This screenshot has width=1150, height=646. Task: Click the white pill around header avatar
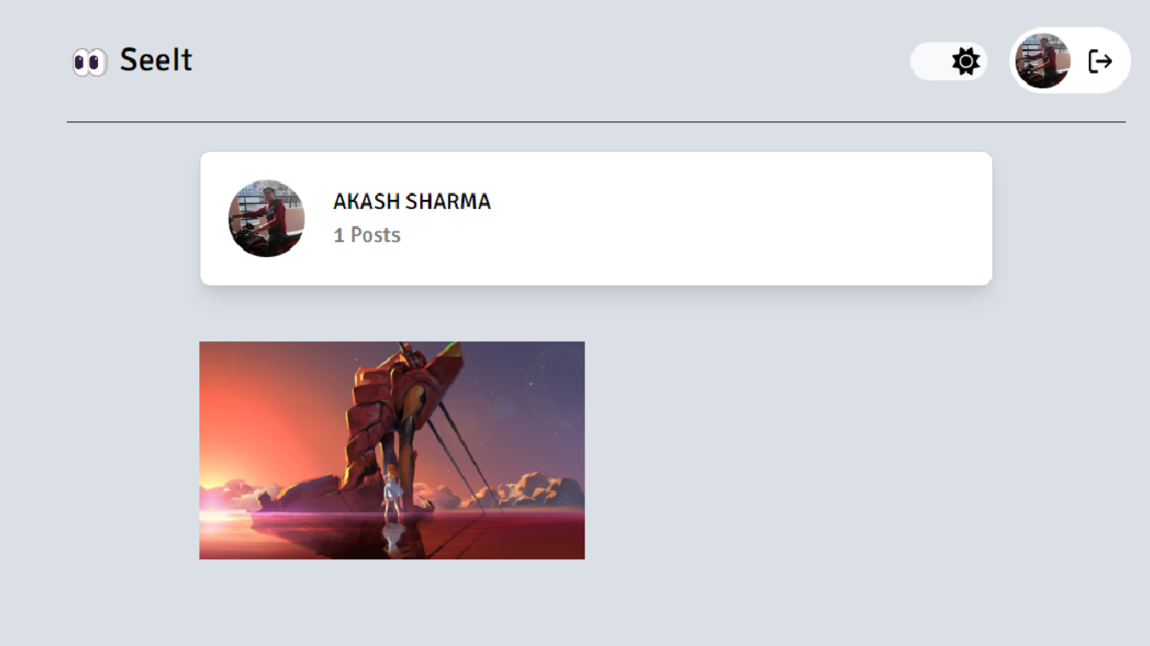(1070, 61)
